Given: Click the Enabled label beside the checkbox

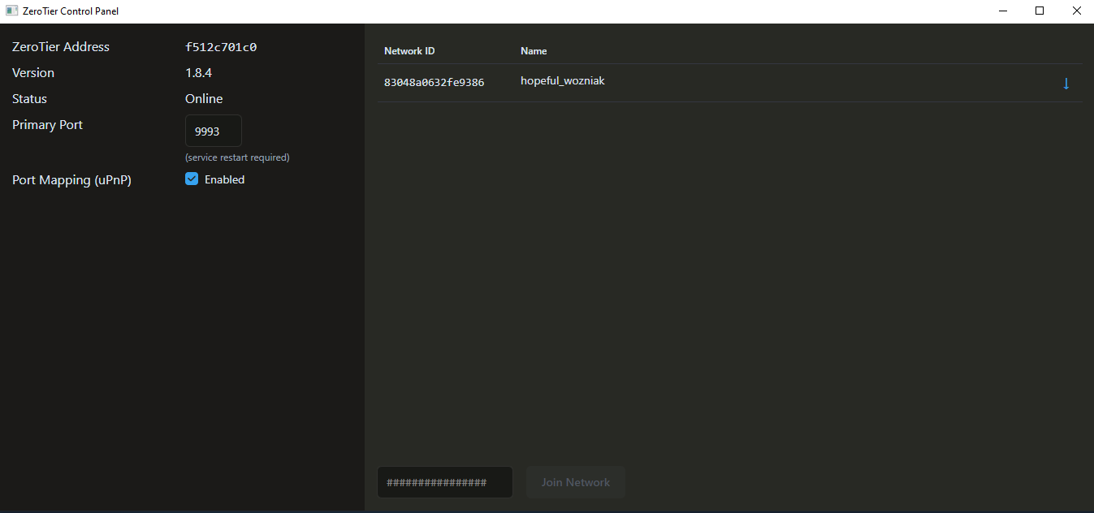Looking at the screenshot, I should pos(224,180).
